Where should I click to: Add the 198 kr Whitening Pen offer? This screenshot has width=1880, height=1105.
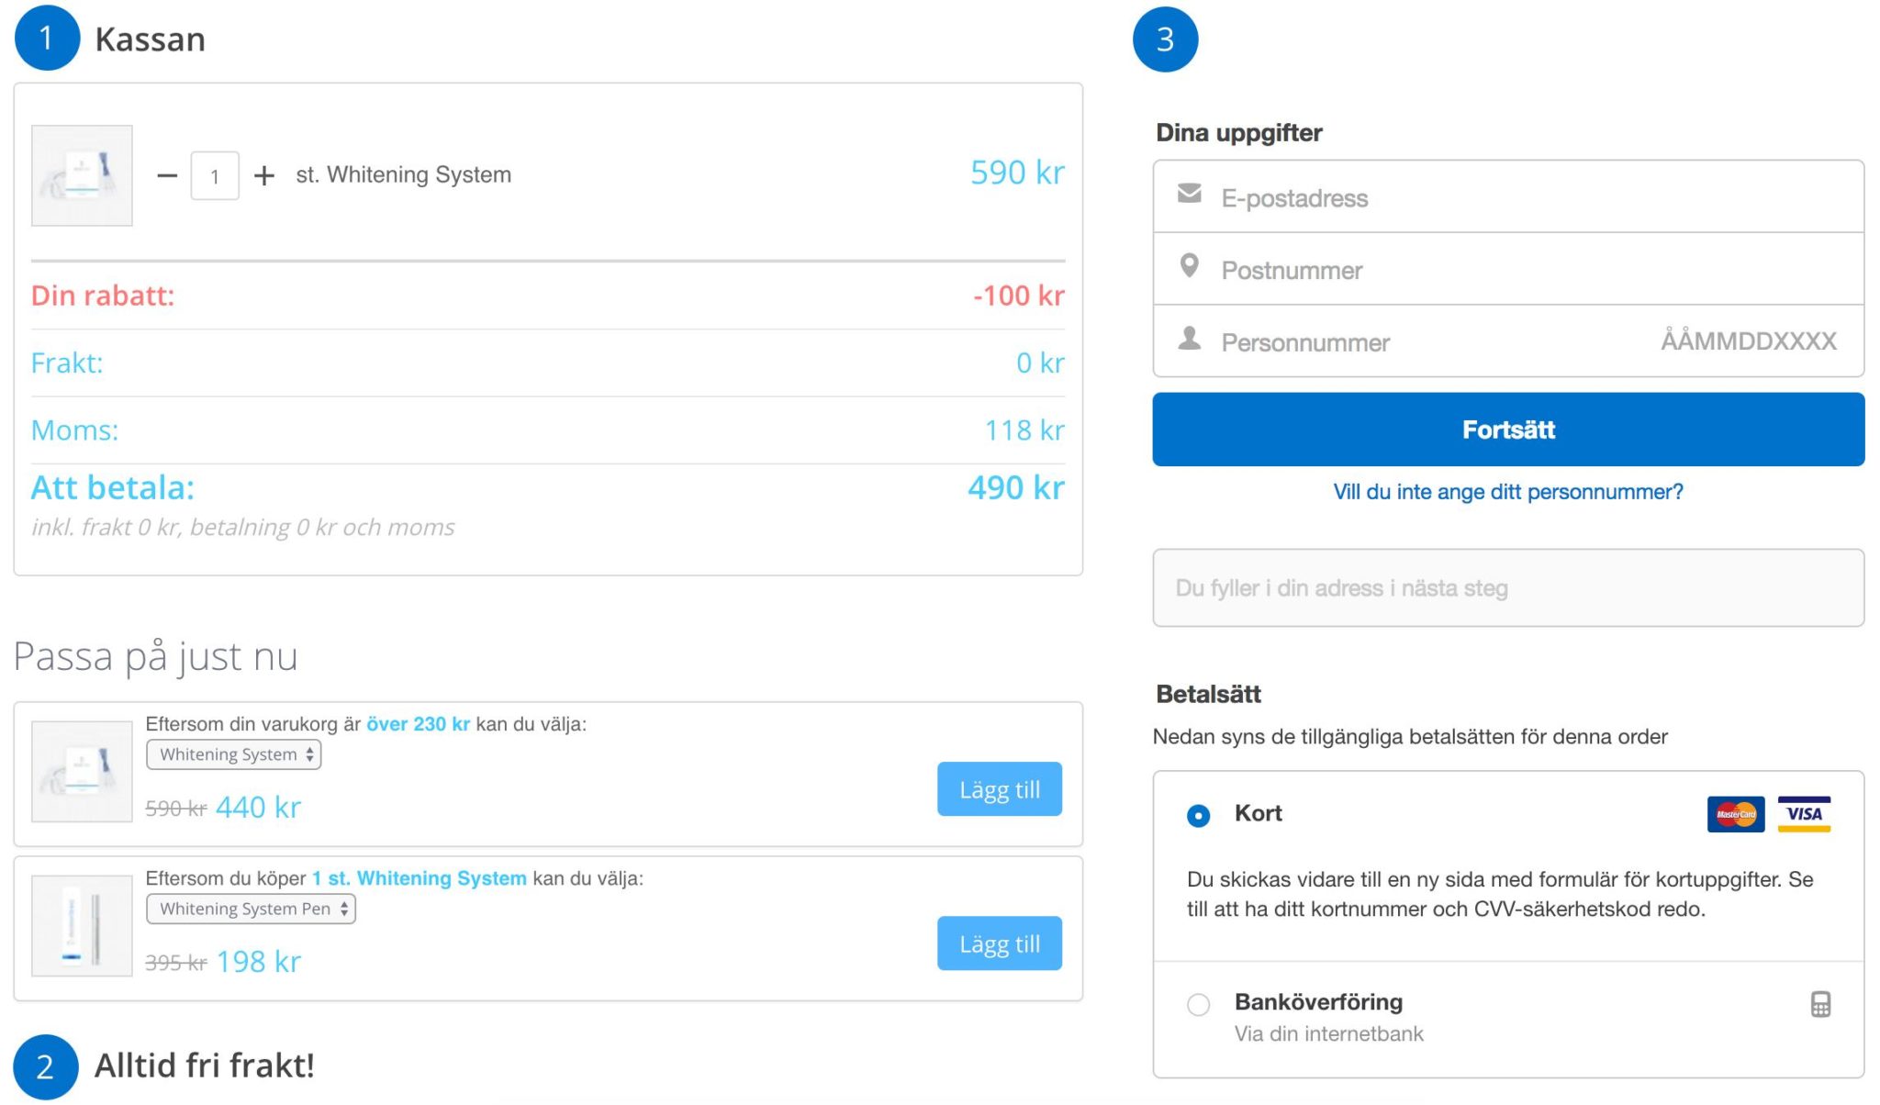(x=999, y=943)
